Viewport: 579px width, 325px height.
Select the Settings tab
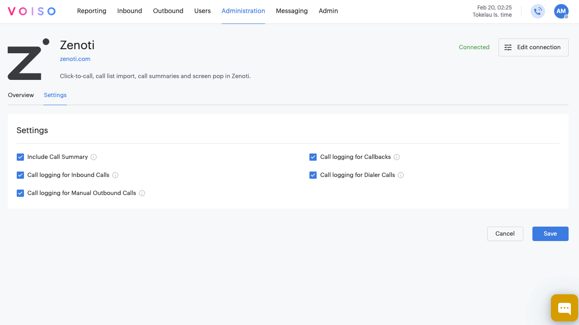point(55,95)
